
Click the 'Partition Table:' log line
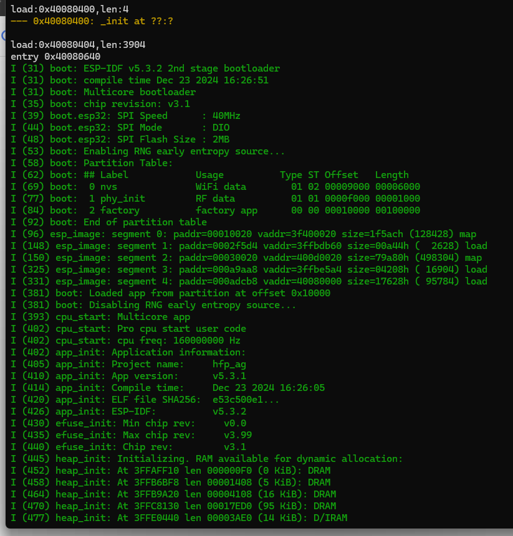pyautogui.click(x=92, y=163)
